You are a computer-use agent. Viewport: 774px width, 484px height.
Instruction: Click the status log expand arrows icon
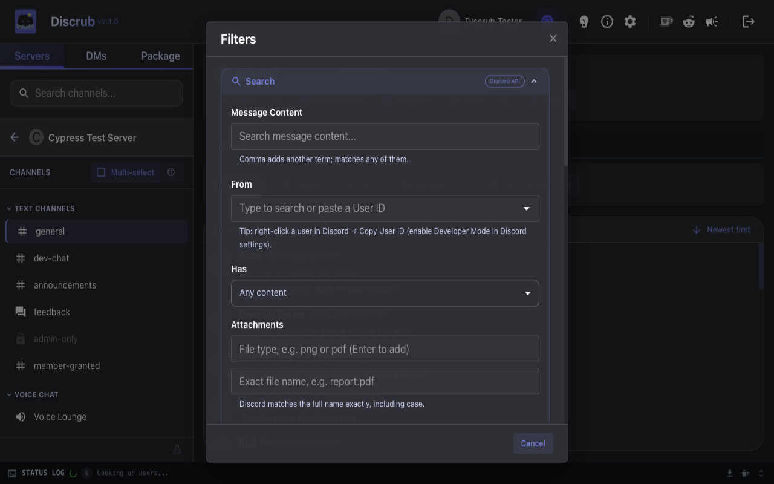tap(761, 473)
